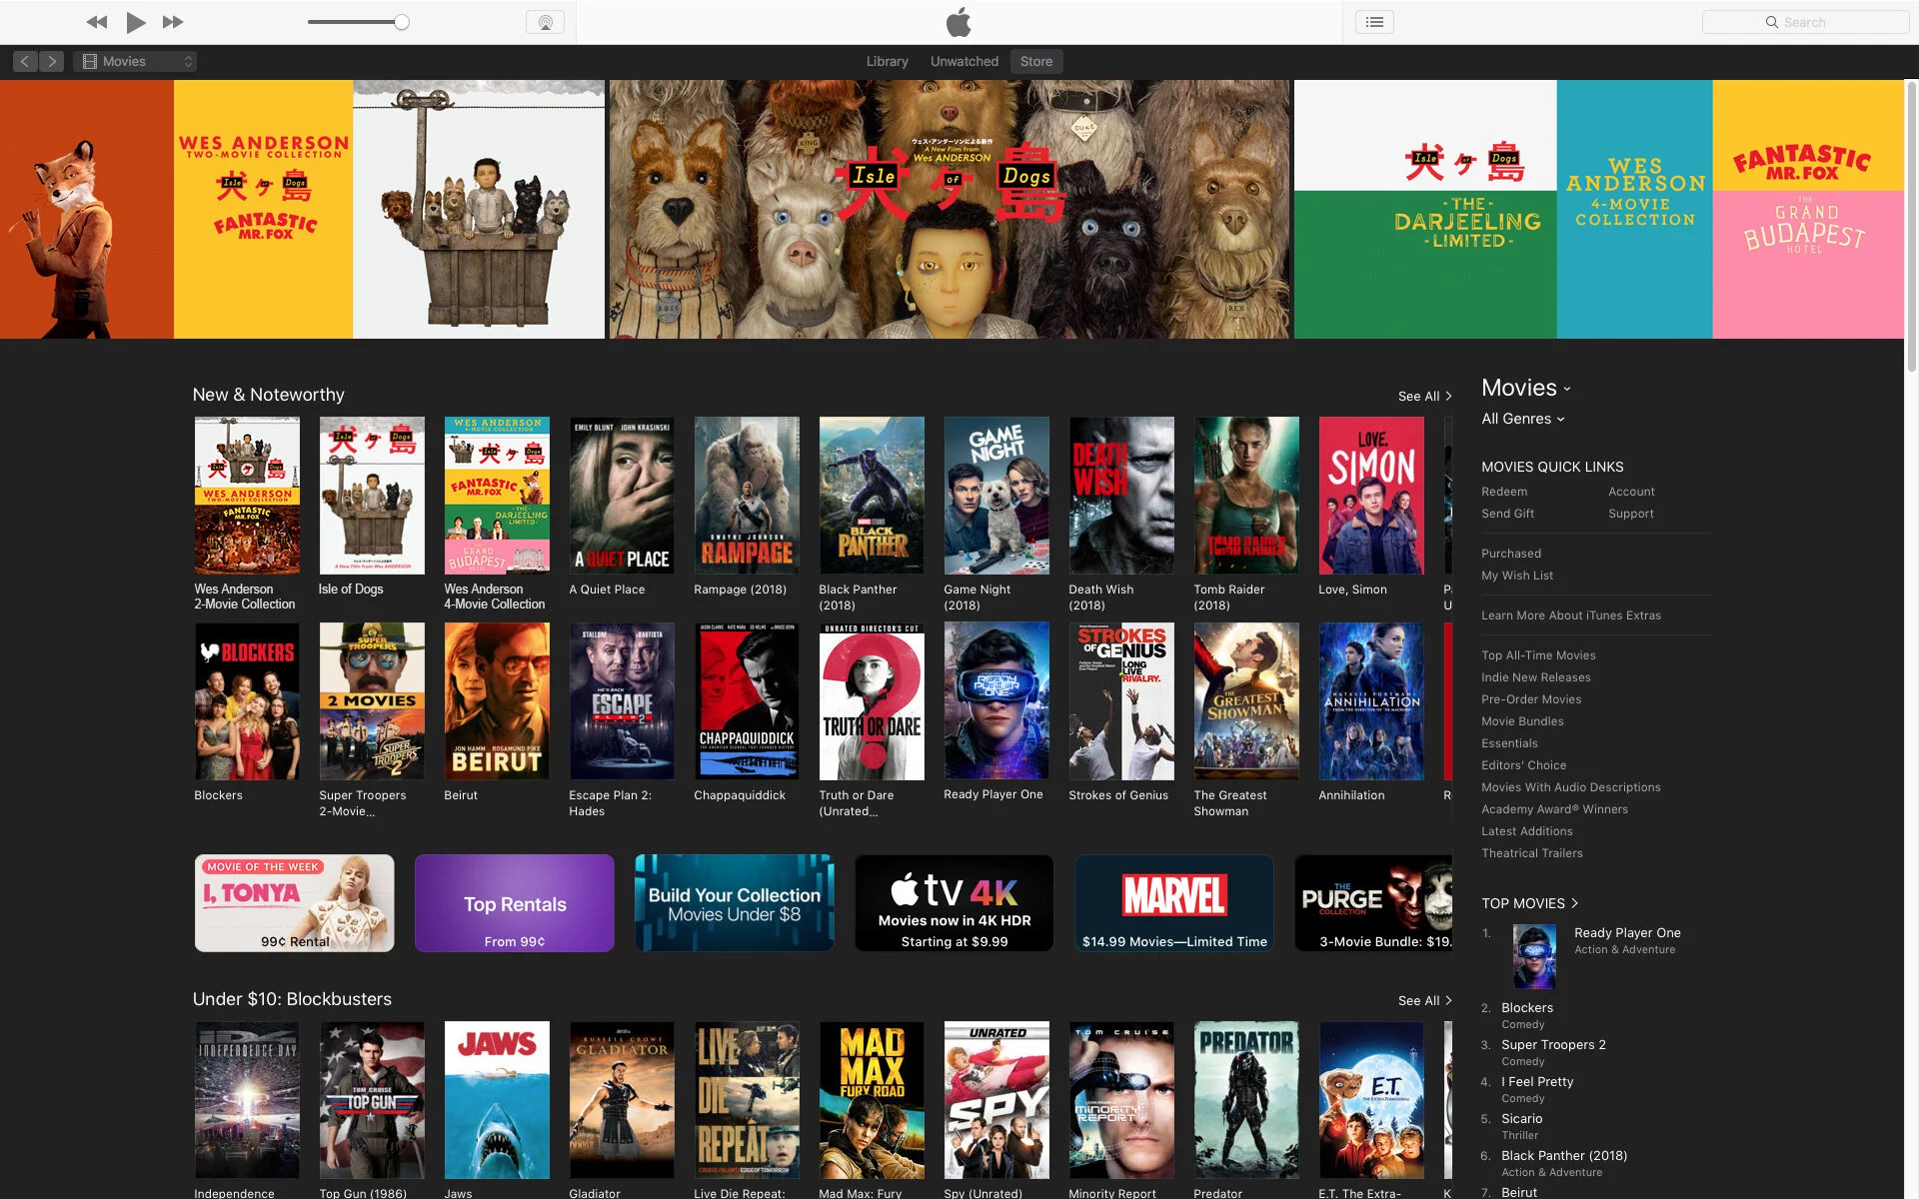1919x1199 pixels.
Task: Expand the TOP MOVIES chart heading
Action: [x=1529, y=903]
